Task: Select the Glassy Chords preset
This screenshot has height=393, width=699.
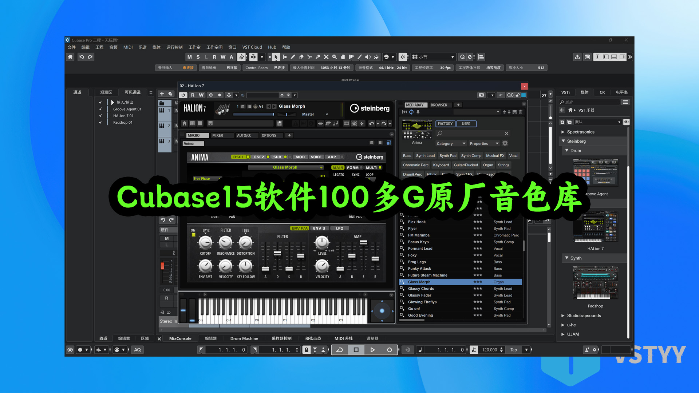Action: [x=421, y=288]
